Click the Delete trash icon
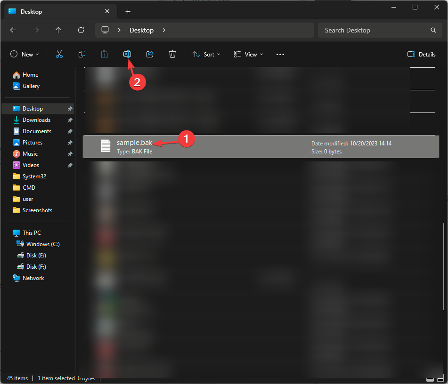This screenshot has width=448, height=384. (x=172, y=54)
